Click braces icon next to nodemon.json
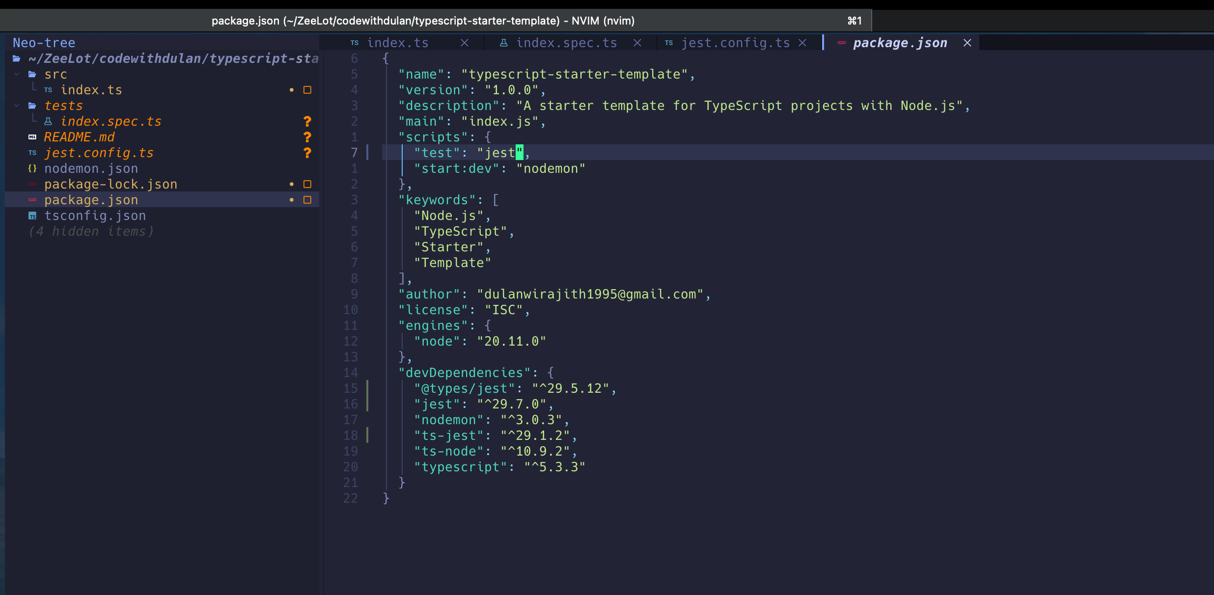1214x595 pixels. click(32, 168)
